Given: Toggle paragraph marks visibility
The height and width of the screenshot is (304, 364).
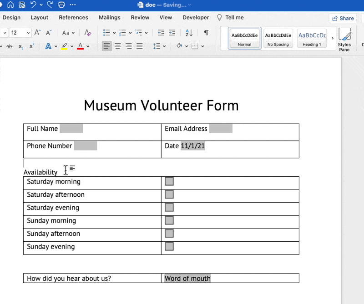Looking at the screenshot, I should [206, 32].
